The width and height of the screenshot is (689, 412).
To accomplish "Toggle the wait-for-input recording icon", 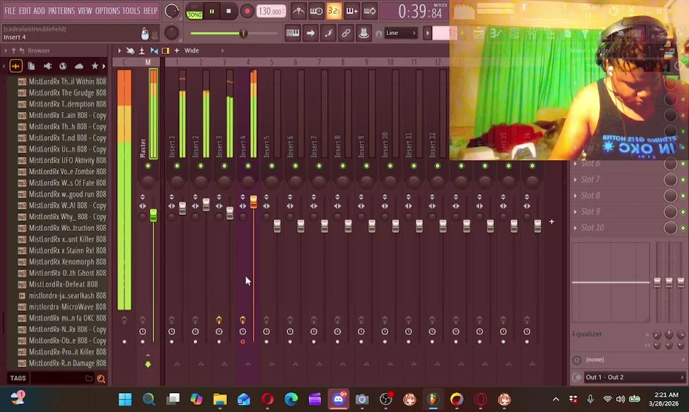I will click(x=316, y=11).
